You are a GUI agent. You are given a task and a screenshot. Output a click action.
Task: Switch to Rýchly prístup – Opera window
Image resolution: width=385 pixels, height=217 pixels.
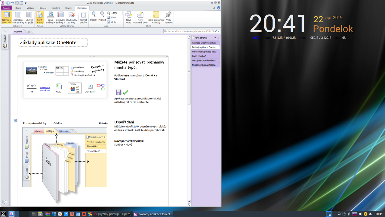click(113, 214)
